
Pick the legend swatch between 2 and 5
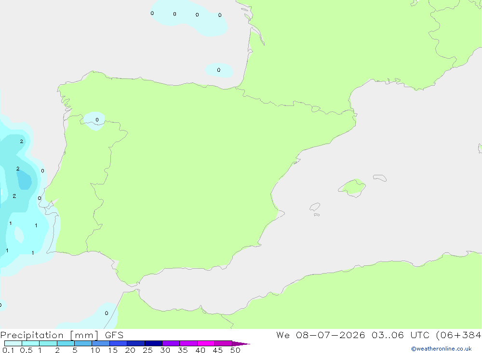(x=66, y=343)
